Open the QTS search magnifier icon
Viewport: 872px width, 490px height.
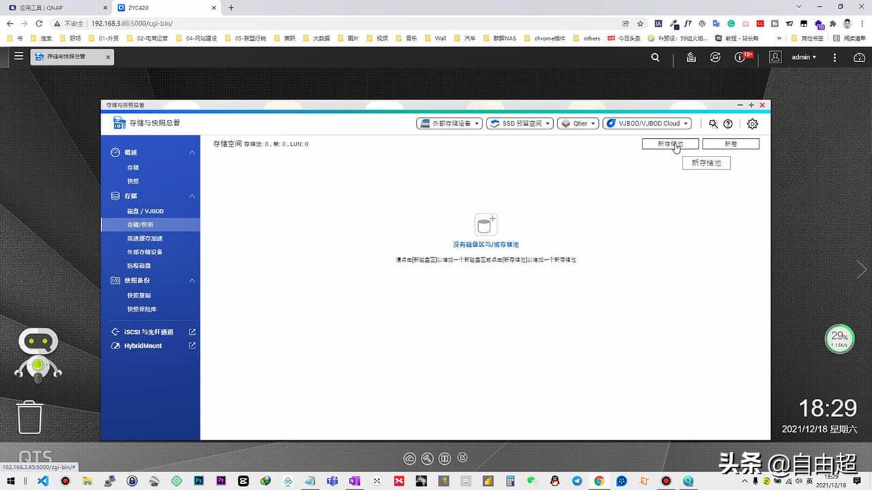click(x=655, y=57)
